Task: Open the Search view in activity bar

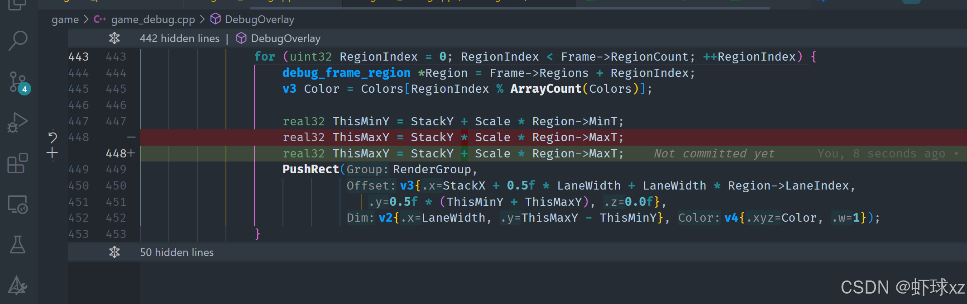Action: point(18,41)
